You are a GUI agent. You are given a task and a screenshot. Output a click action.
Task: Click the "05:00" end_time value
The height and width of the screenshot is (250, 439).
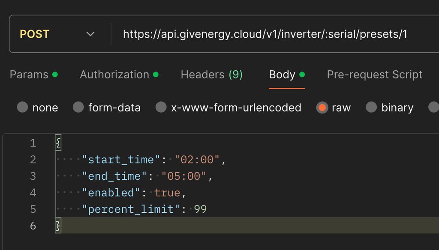pos(184,176)
